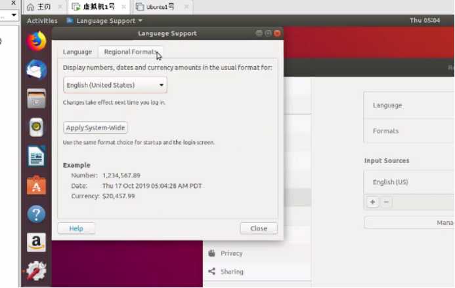Open the Settings tools dock icon
455x288 pixels.
(36, 271)
